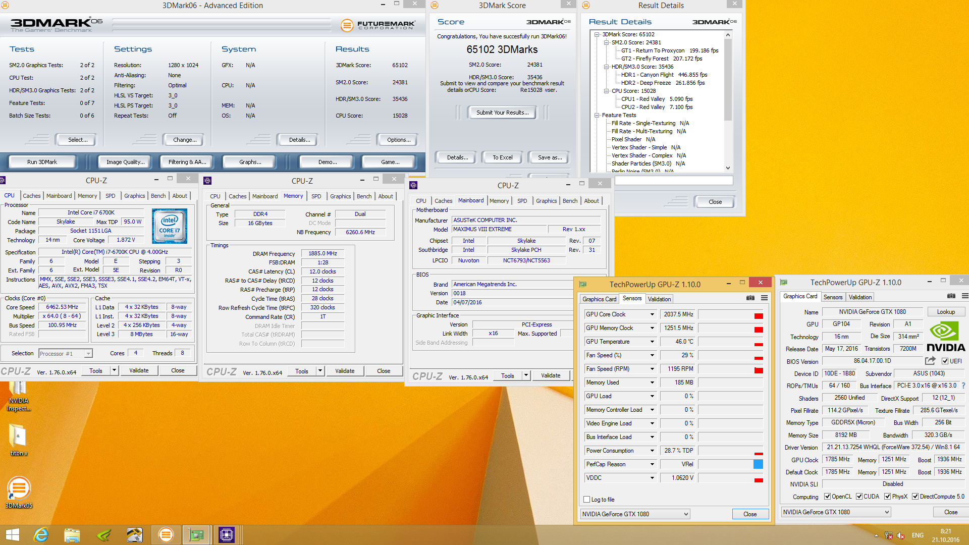Open the Memory Used sensor dropdown
969x545 pixels.
652,383
